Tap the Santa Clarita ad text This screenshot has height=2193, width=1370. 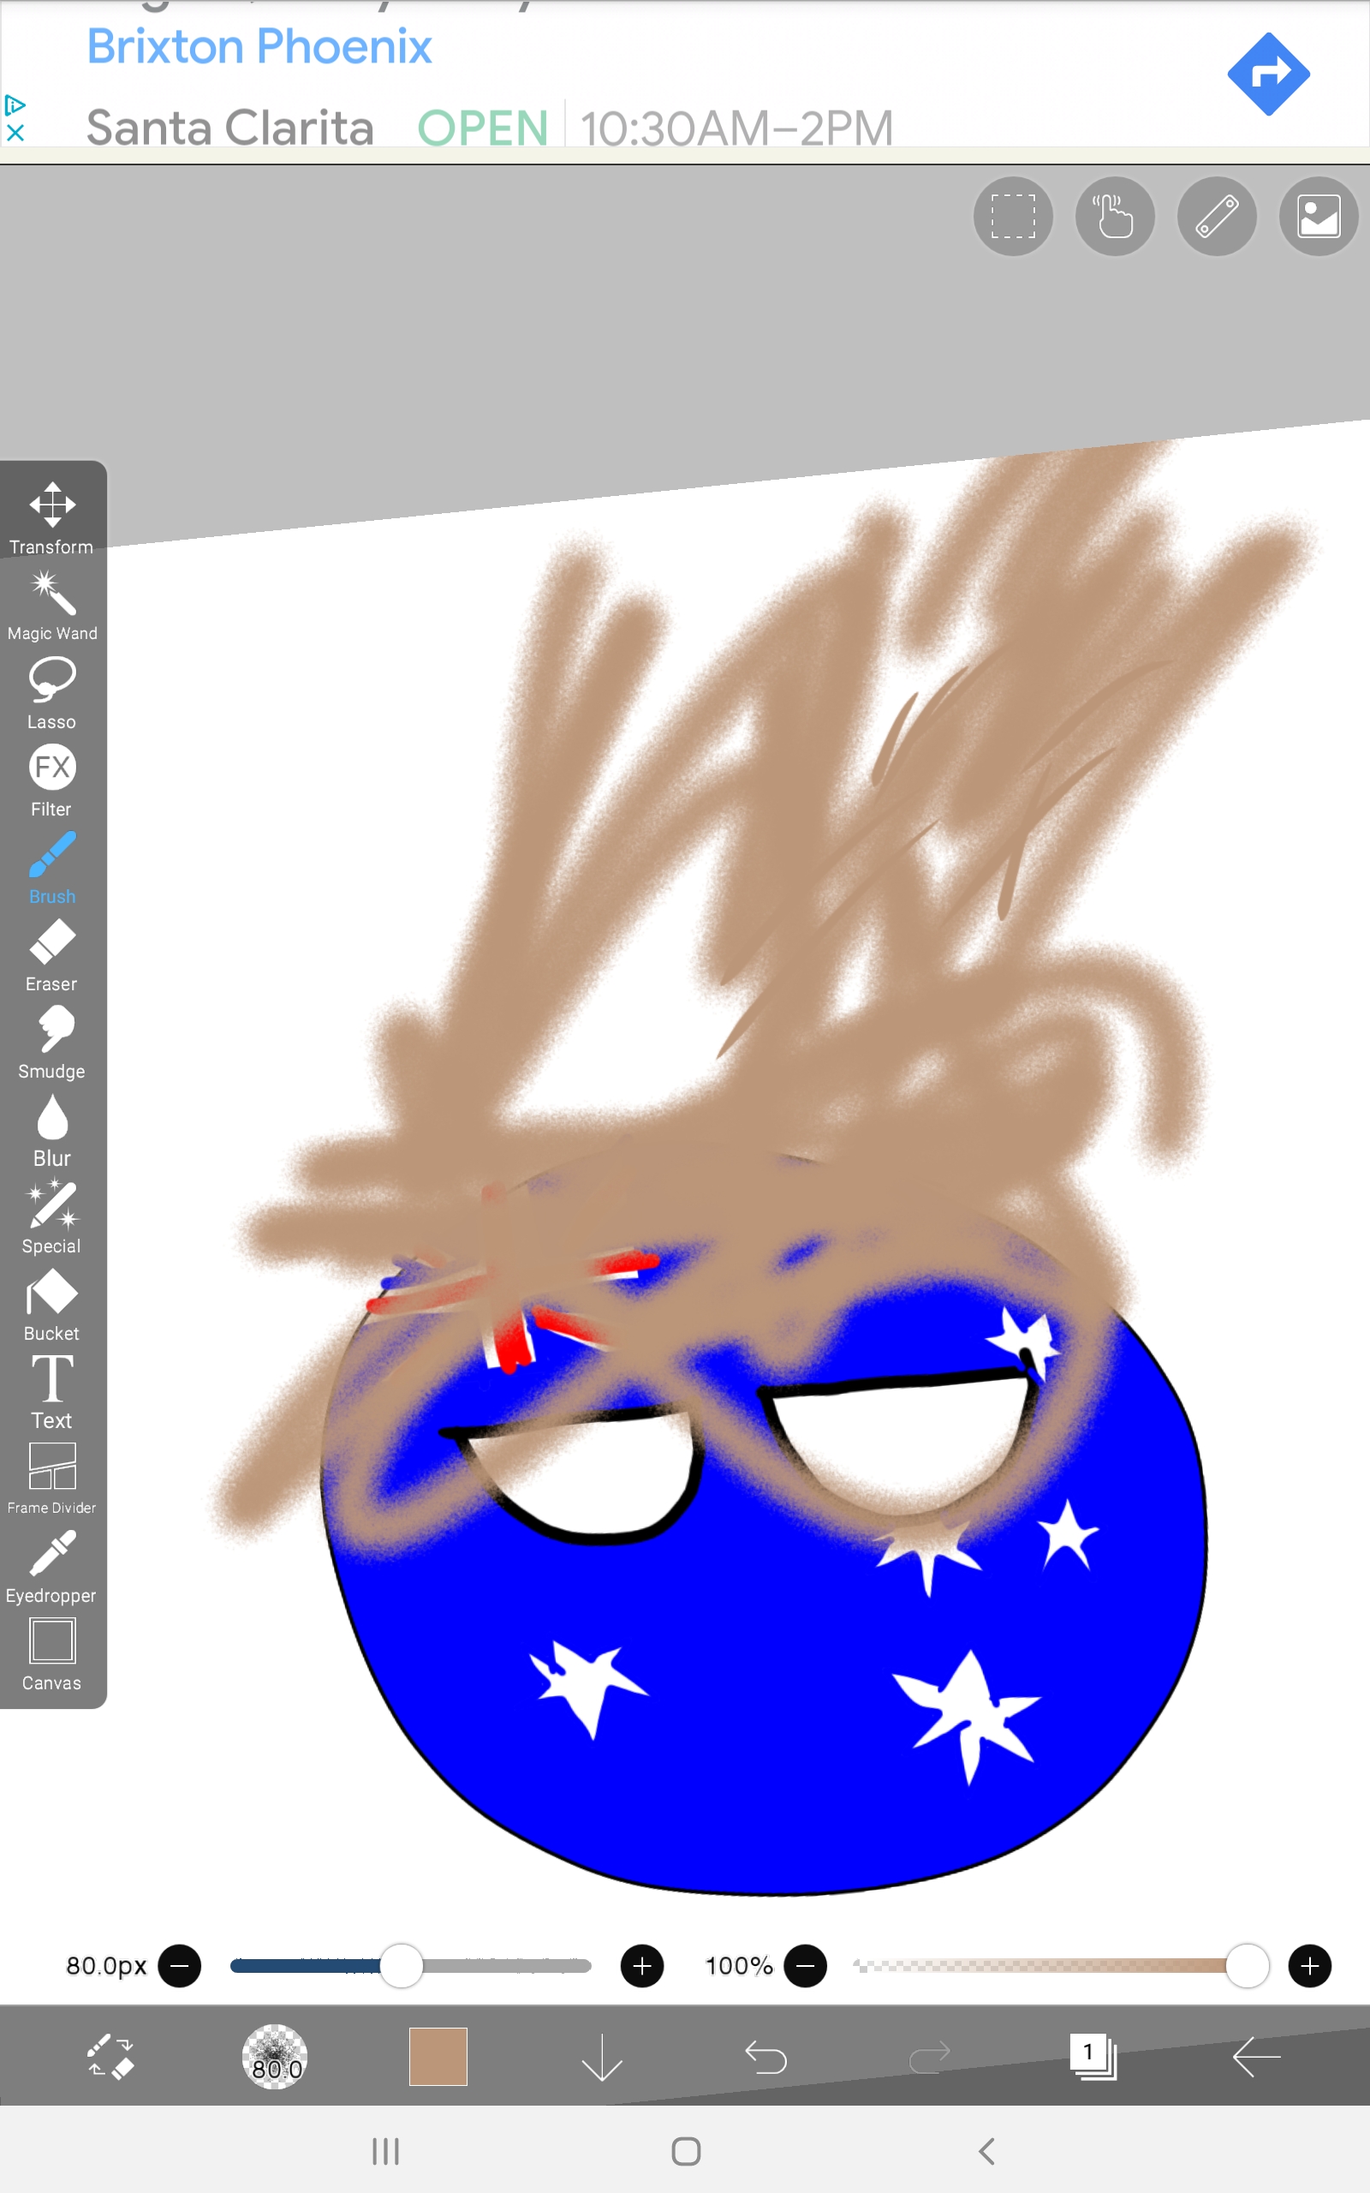point(230,128)
